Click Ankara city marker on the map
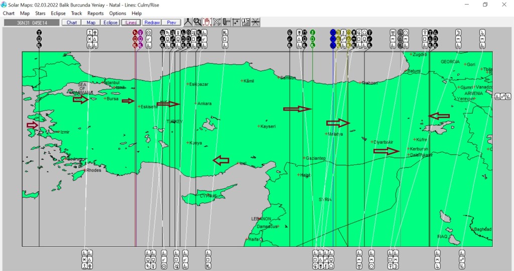 (196, 104)
